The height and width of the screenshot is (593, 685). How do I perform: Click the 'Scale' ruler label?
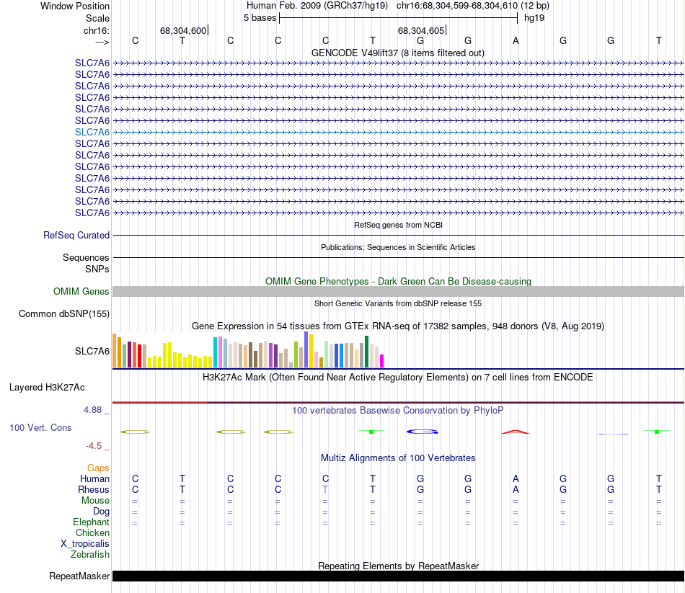click(x=97, y=18)
